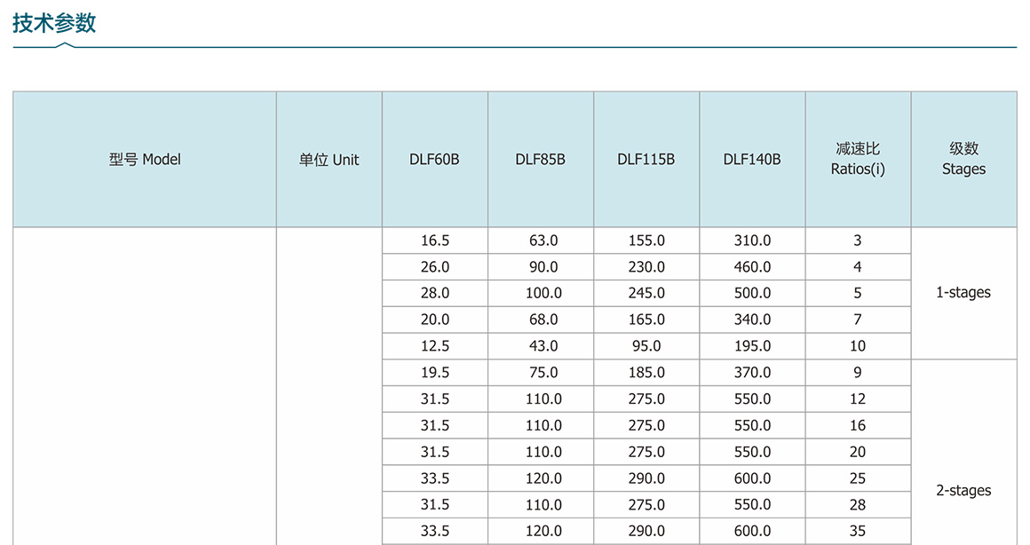Click the 340.0 cell under DLF140B
The height and width of the screenshot is (545, 1030).
pyautogui.click(x=752, y=320)
